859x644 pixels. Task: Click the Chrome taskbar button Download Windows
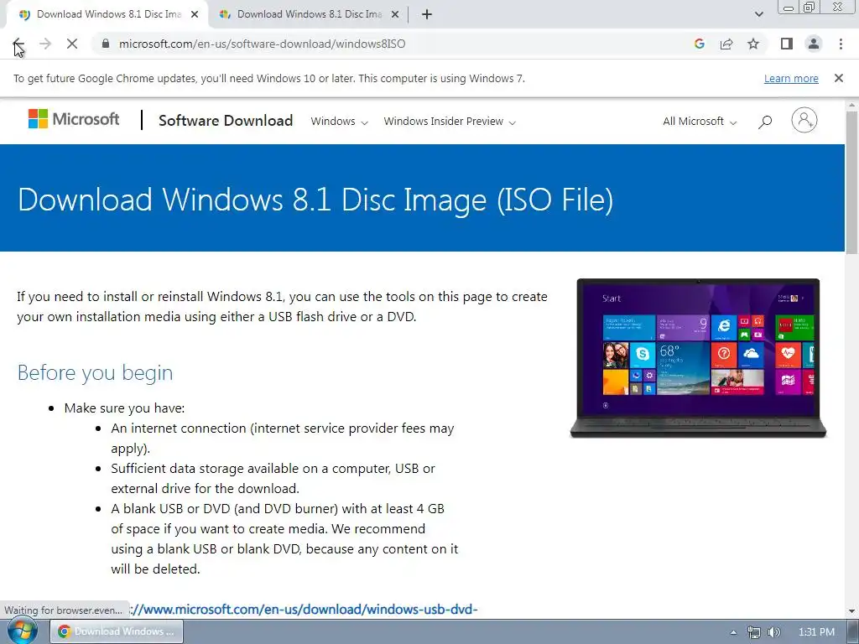click(x=117, y=632)
